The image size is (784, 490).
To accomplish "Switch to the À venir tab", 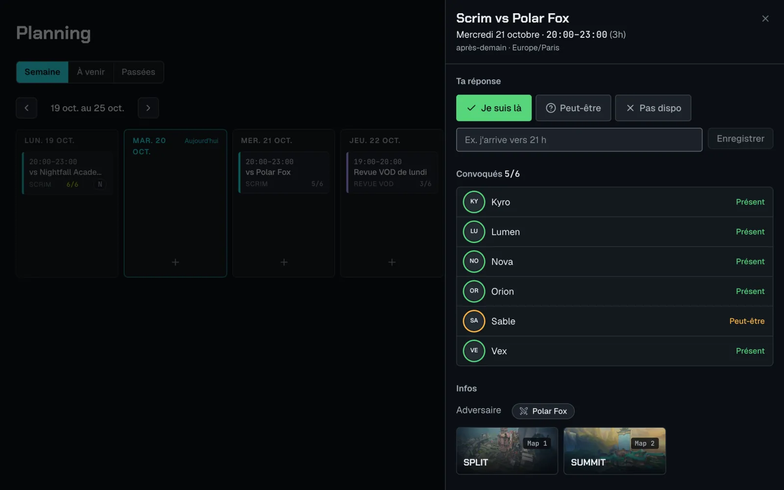I will click(x=91, y=72).
